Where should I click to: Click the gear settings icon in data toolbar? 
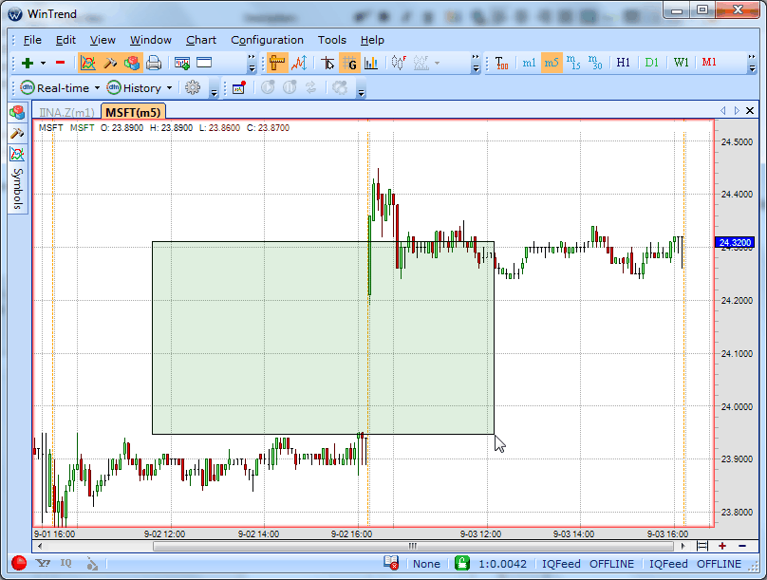coord(193,88)
